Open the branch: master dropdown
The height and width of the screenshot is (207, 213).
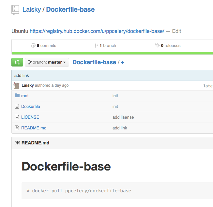coord(47,62)
